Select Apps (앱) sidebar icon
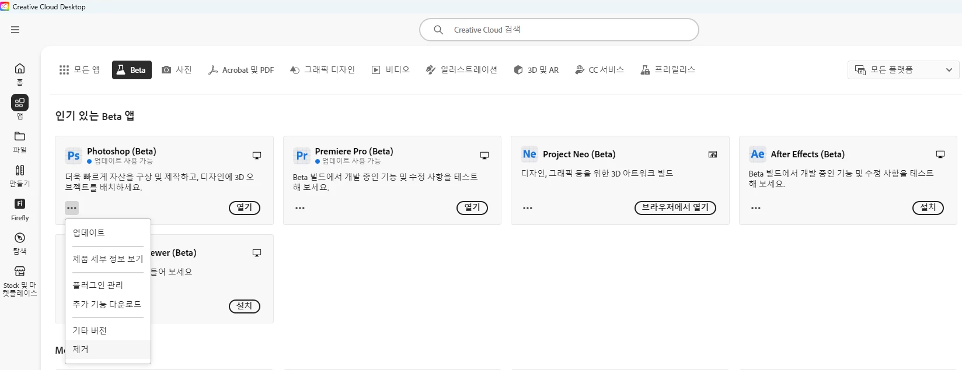The height and width of the screenshot is (370, 962). tap(20, 107)
